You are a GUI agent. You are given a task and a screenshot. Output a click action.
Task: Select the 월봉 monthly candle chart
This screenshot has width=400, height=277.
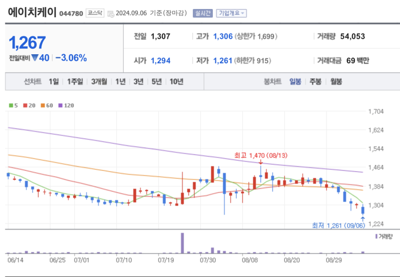tap(336, 82)
